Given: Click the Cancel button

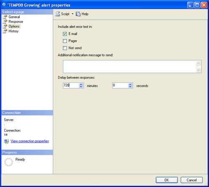Looking at the screenshot, I should tap(191, 180).
